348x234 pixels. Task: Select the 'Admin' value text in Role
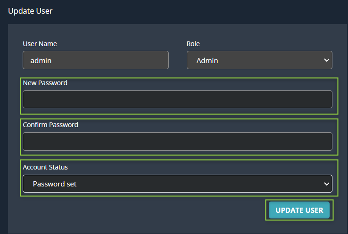click(x=207, y=60)
